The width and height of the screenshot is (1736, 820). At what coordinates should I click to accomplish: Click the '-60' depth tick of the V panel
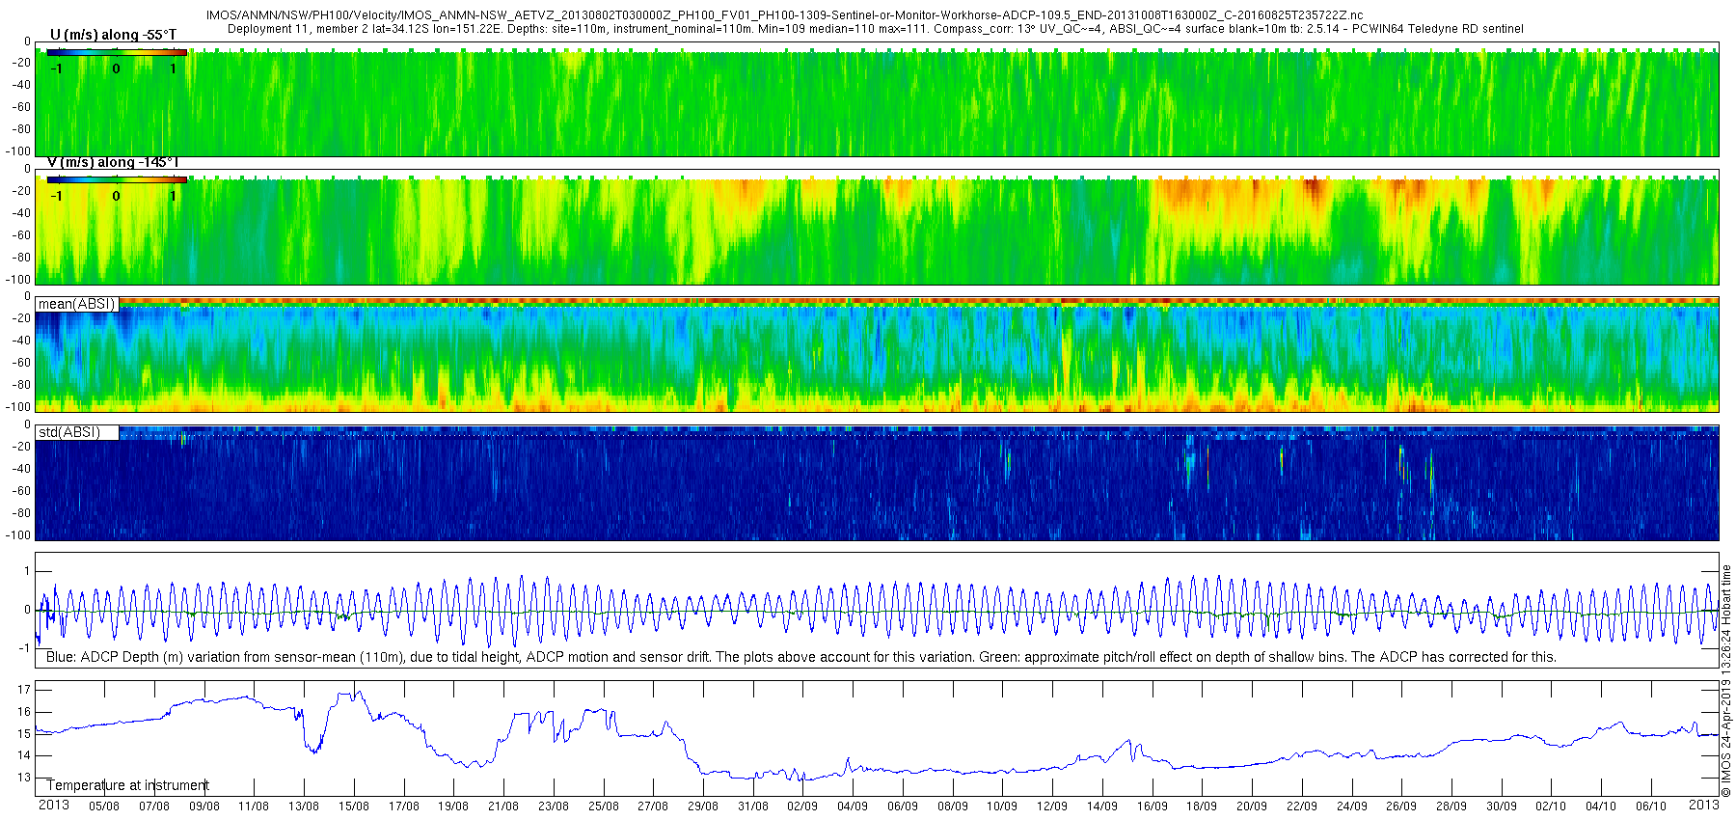coord(21,235)
